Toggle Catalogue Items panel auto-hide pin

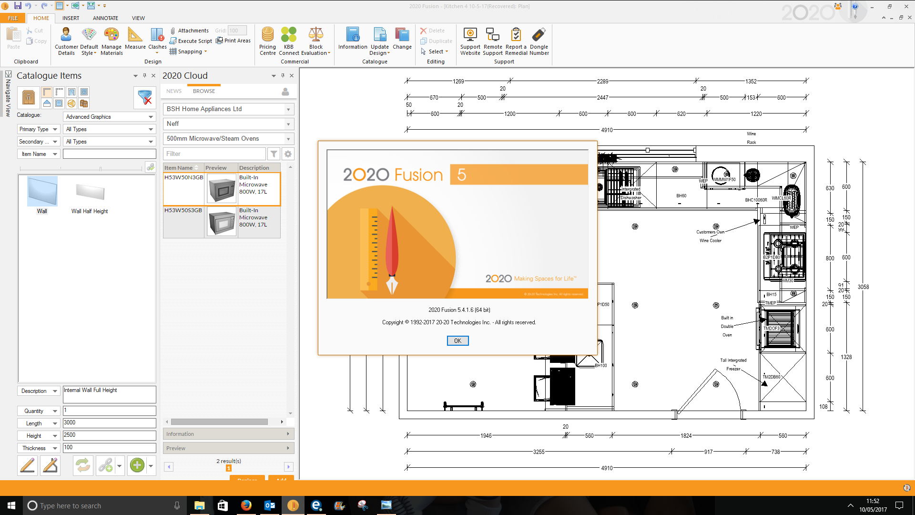tap(144, 75)
